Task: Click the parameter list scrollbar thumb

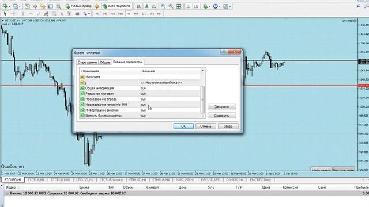Action: click(202, 99)
